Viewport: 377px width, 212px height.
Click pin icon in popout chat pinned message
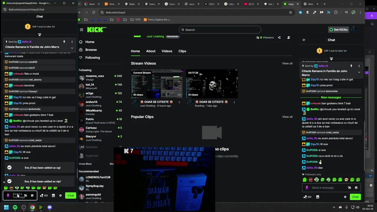pos(64,42)
